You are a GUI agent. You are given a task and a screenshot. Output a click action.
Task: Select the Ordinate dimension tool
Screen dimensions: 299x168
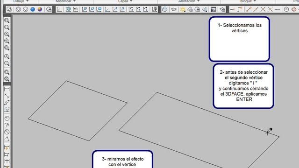click(x=7, y=110)
